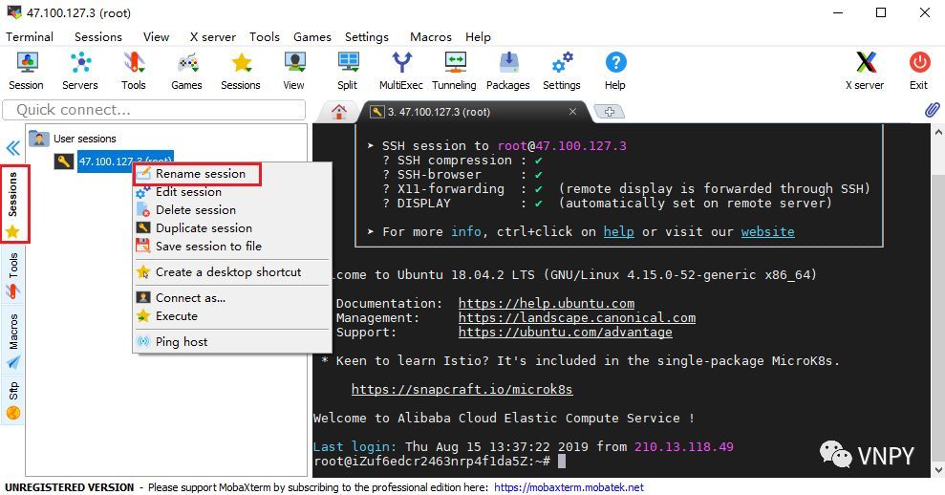Screen dimensions: 945x495
Task: Click the Session toolbar icon
Action: coord(26,71)
